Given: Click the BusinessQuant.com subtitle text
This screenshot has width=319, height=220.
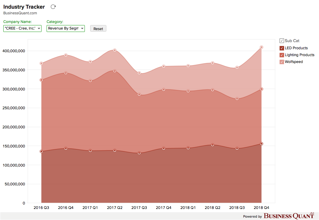Looking at the screenshot, I should click(20, 13).
